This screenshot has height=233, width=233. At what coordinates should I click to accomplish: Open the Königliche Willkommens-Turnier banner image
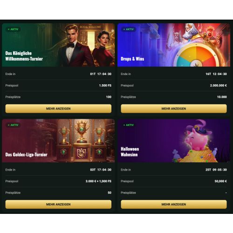(58, 45)
